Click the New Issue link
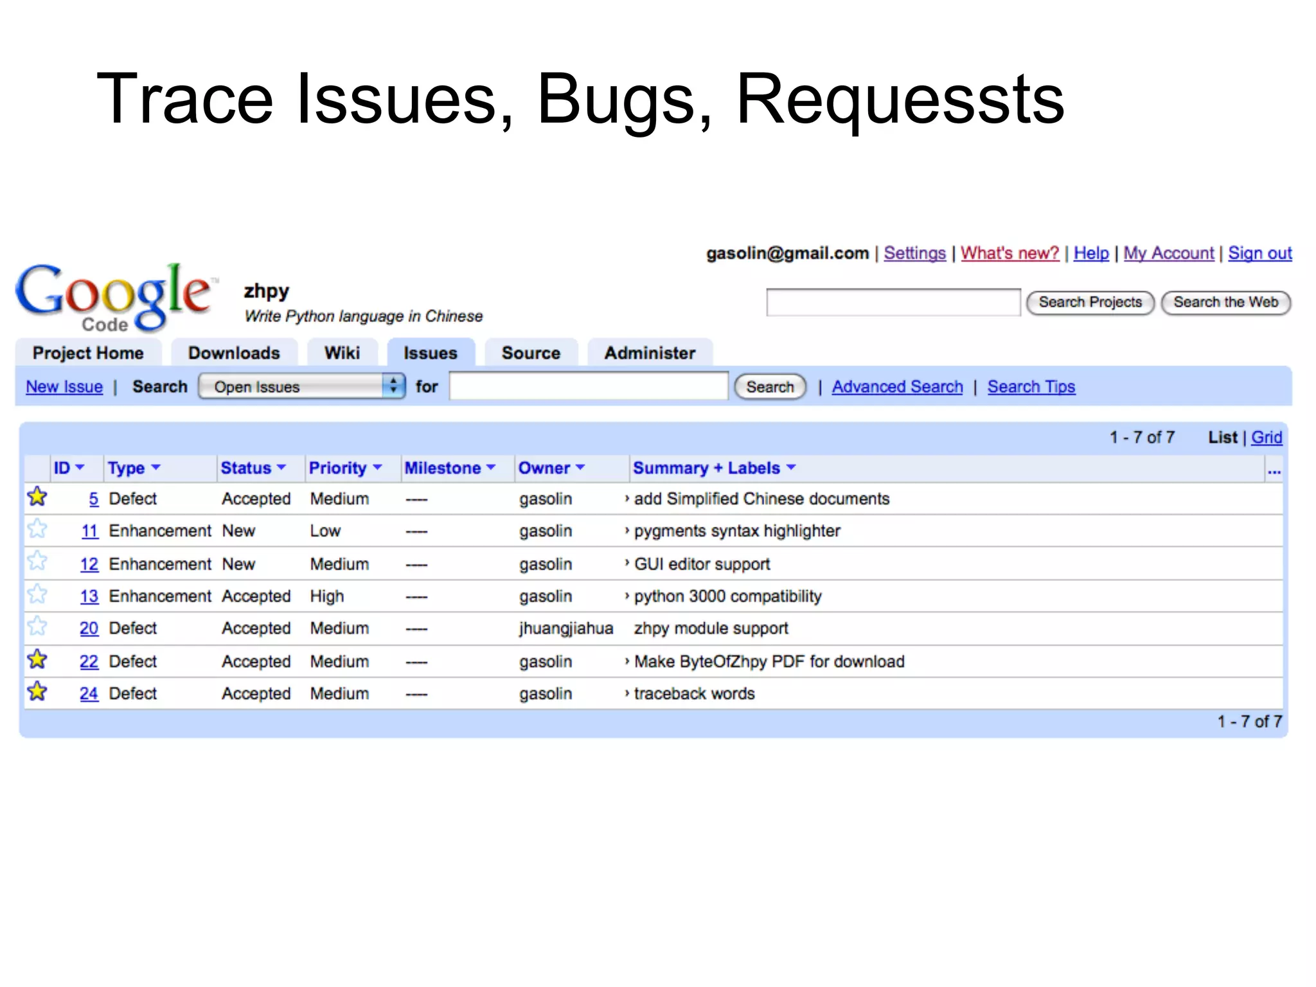The height and width of the screenshot is (987, 1316). (64, 387)
